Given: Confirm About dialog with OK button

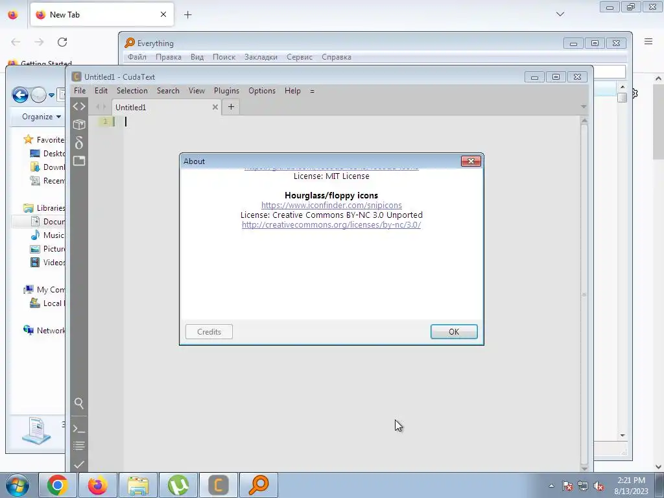Looking at the screenshot, I should [x=454, y=331].
